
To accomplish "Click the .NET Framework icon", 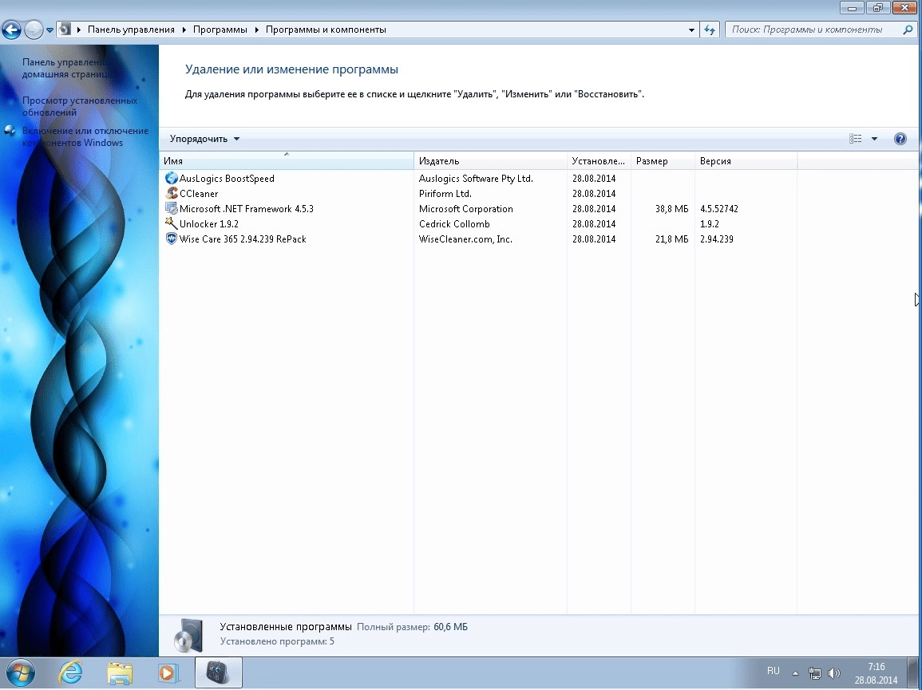I will tap(171, 208).
